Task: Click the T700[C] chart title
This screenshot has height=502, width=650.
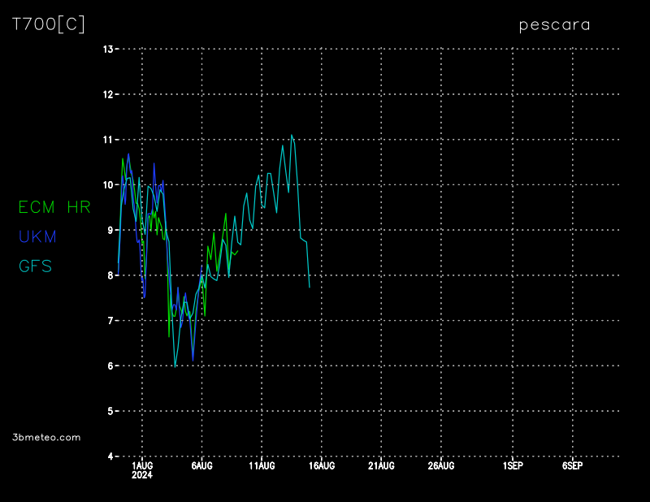Action: [x=48, y=24]
